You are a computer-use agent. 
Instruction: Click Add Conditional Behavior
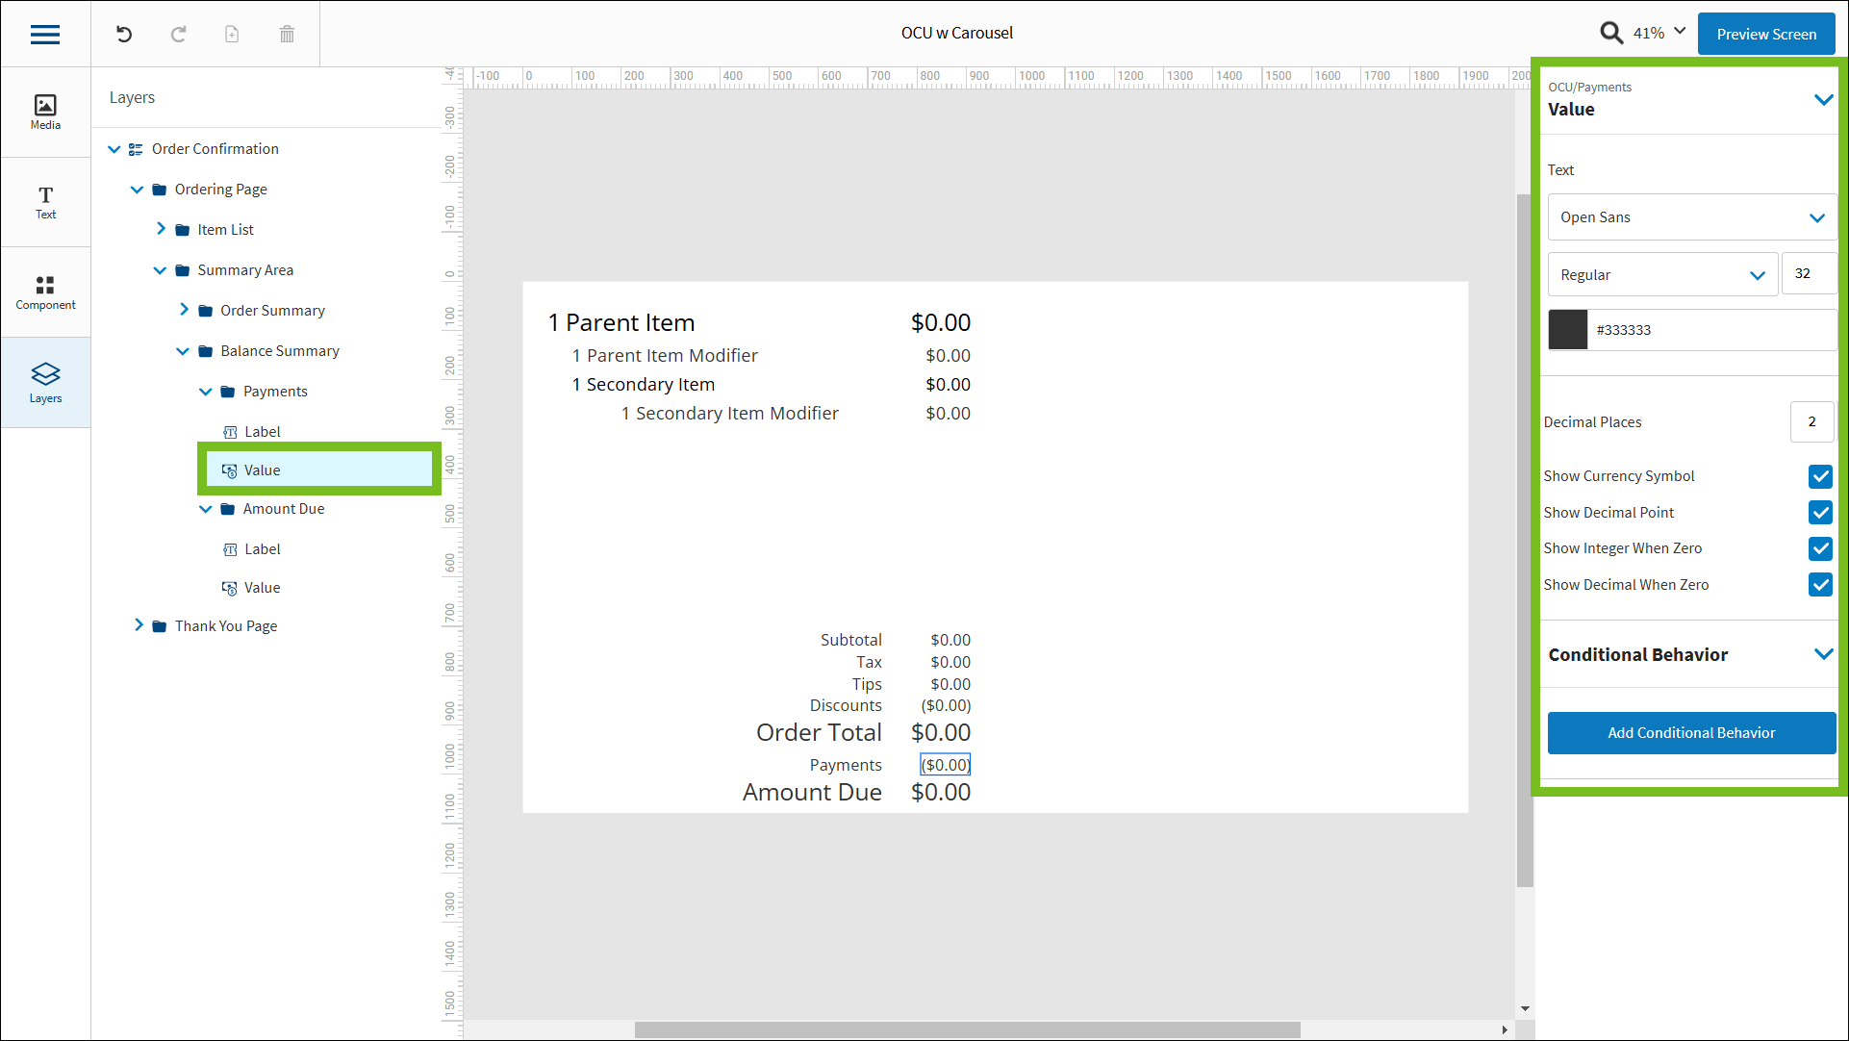pos(1691,732)
